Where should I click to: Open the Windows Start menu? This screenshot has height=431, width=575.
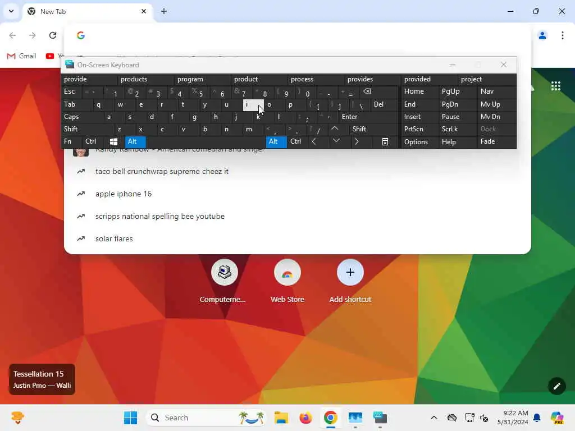(130, 418)
